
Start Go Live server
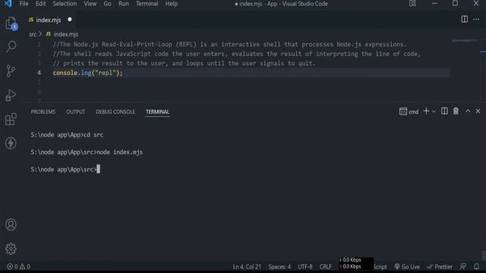coord(407,266)
